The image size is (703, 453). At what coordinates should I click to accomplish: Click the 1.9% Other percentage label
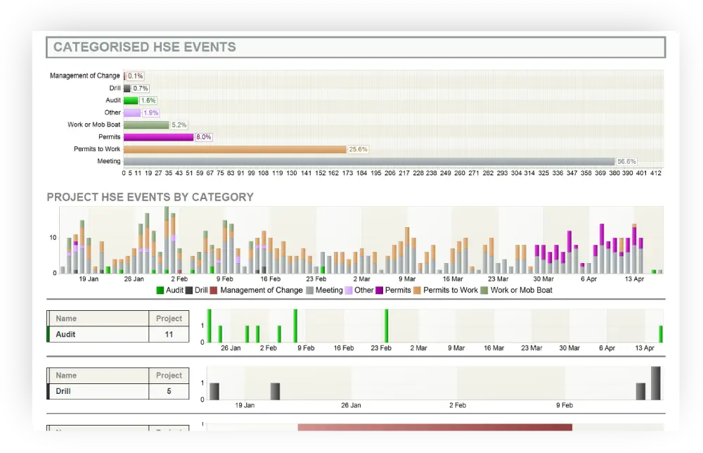[x=150, y=113]
